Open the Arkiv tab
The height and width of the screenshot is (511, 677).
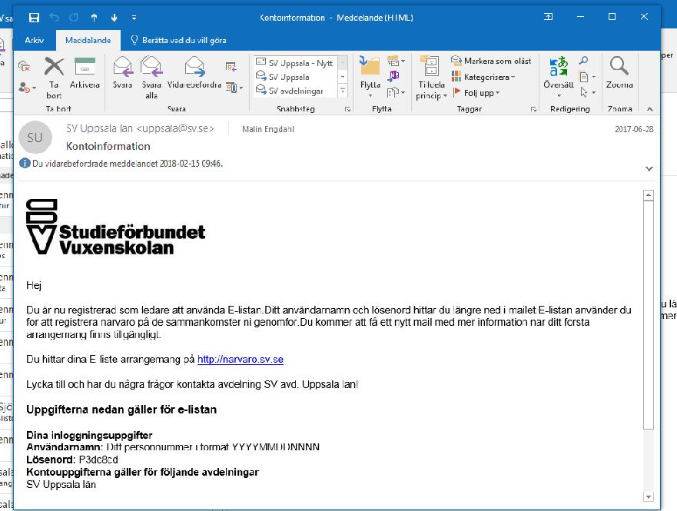click(35, 40)
